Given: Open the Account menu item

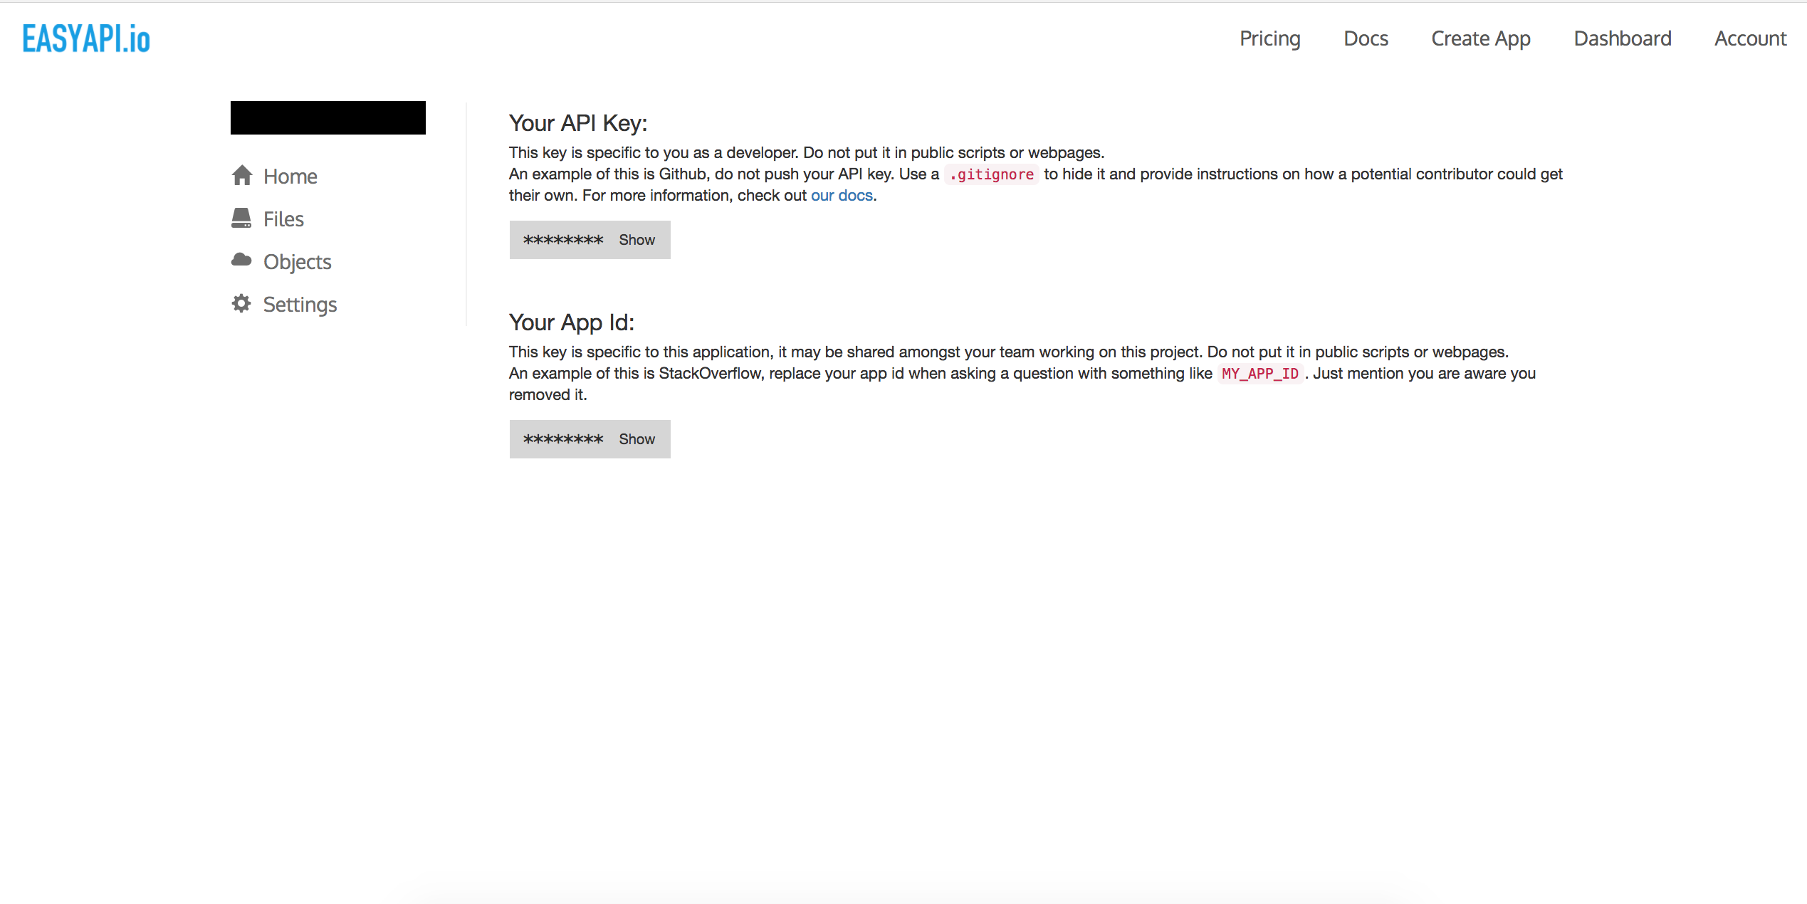Looking at the screenshot, I should coord(1750,38).
